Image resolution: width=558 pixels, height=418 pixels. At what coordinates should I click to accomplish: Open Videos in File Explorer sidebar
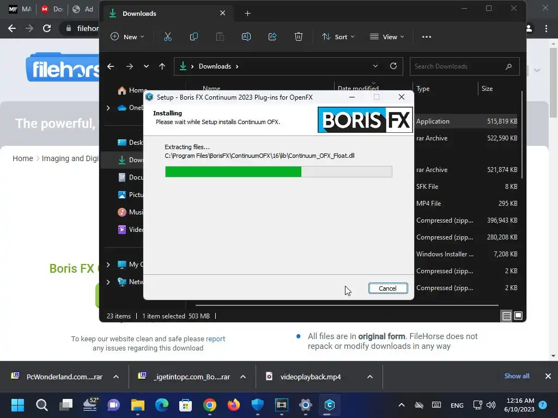pos(130,230)
